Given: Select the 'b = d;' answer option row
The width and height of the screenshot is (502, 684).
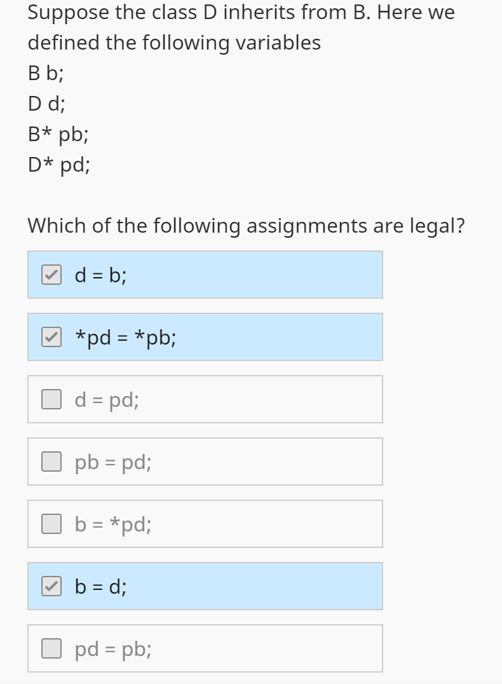Looking at the screenshot, I should [x=205, y=585].
